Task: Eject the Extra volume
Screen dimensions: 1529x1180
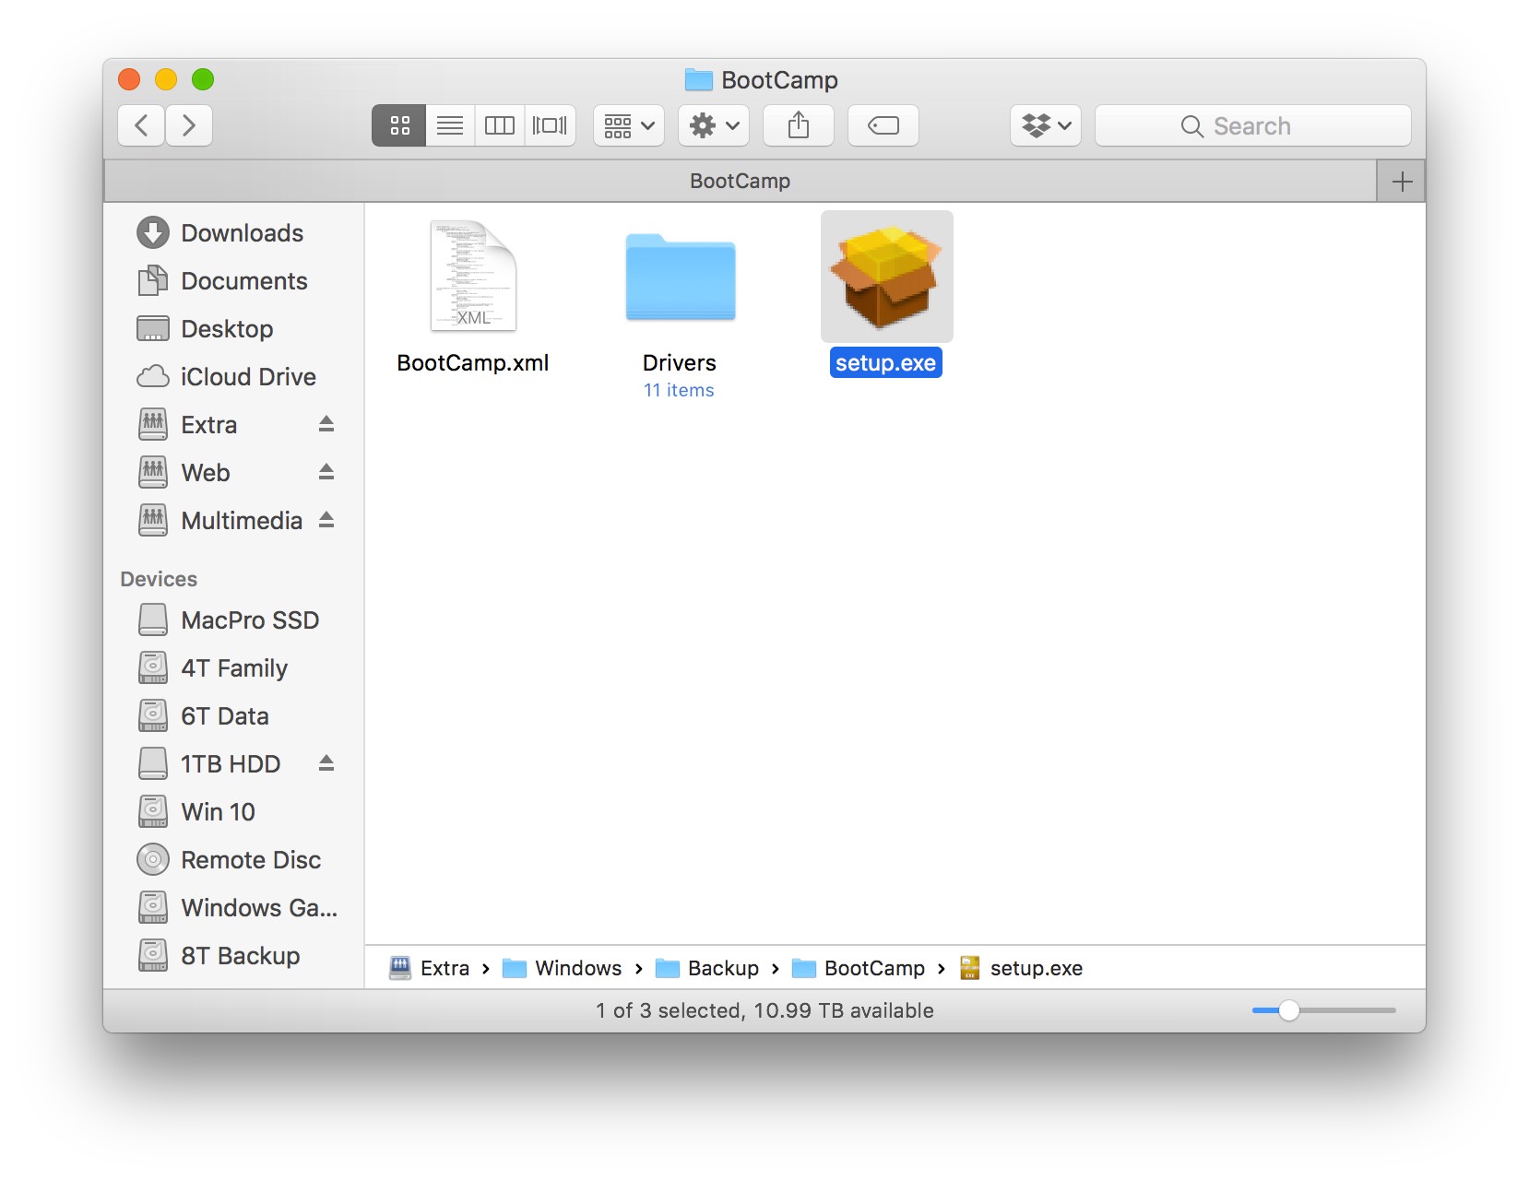Action: click(x=326, y=424)
